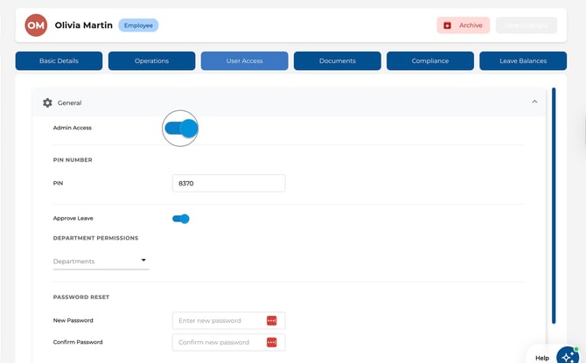Click the PIN input field
Viewport: 586px width, 363px height.
[x=228, y=184]
